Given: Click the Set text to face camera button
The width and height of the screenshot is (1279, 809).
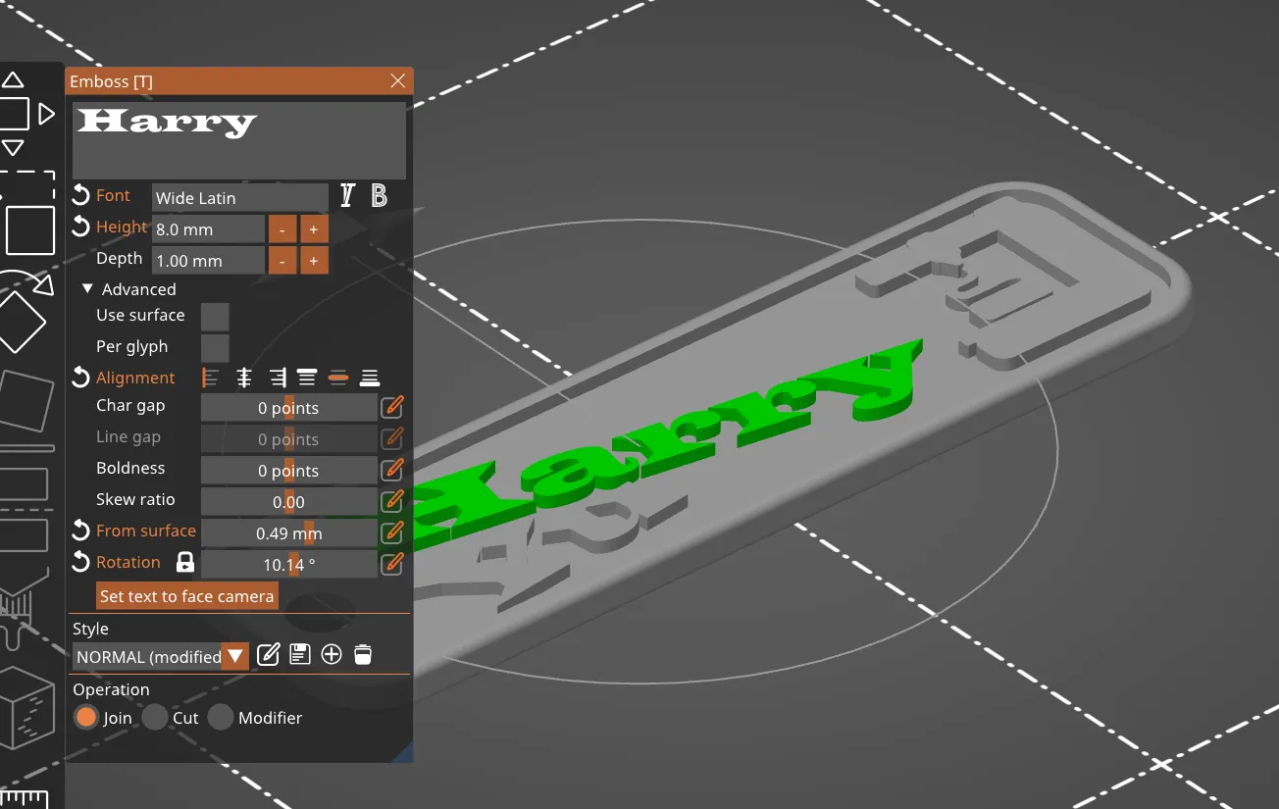Looking at the screenshot, I should tap(186, 595).
